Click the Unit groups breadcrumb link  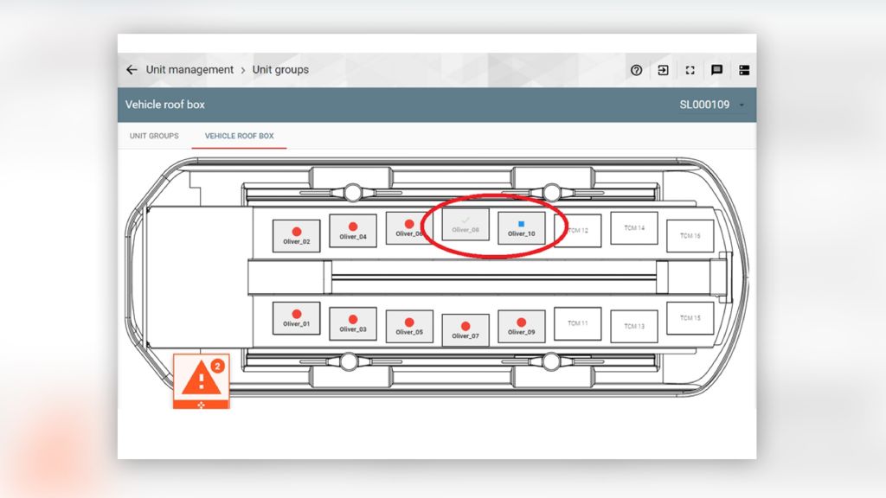click(280, 70)
